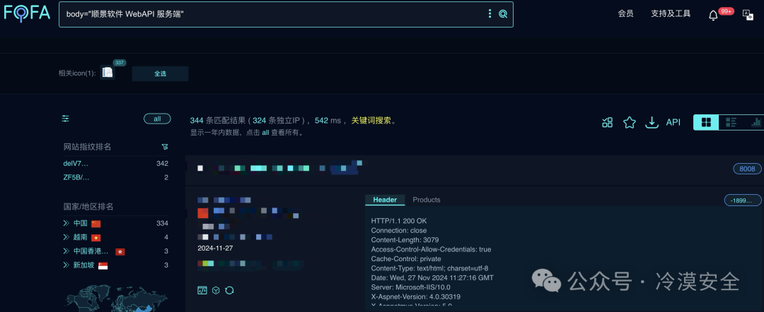Click the 关键词搜索 link
Viewport: 764px width, 312px height.
coord(371,120)
